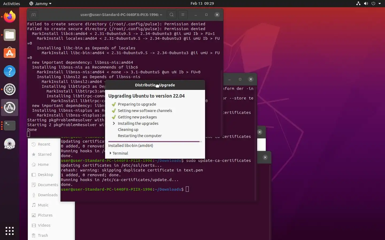This screenshot has height=240, width=385.
Task: Click 'Restarting the computer' step text
Action: point(140,136)
